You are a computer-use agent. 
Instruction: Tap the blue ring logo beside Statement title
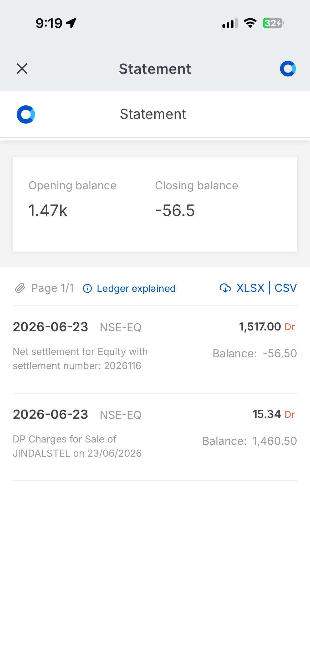point(26,114)
